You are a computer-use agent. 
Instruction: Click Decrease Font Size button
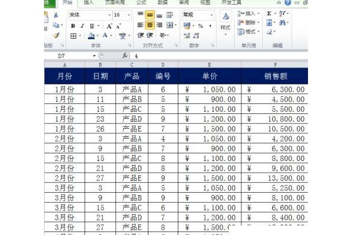coord(119,26)
